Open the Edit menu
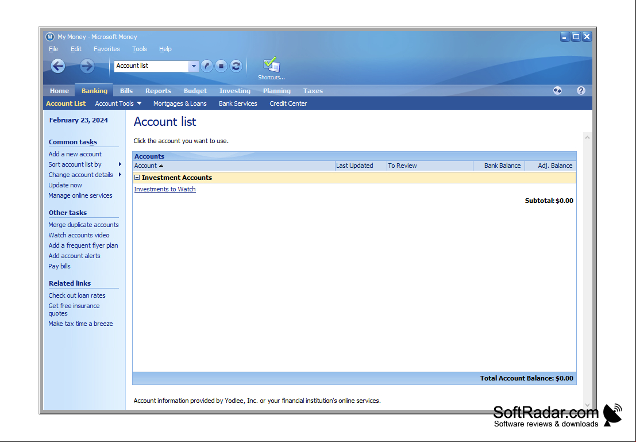Viewport: 636px width, 442px height. point(76,49)
